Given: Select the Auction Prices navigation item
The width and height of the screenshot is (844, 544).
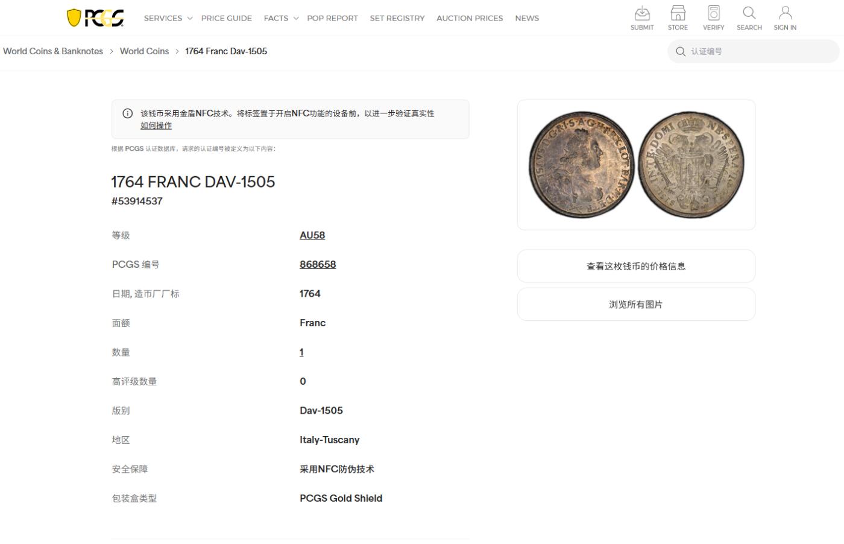Looking at the screenshot, I should pos(469,18).
